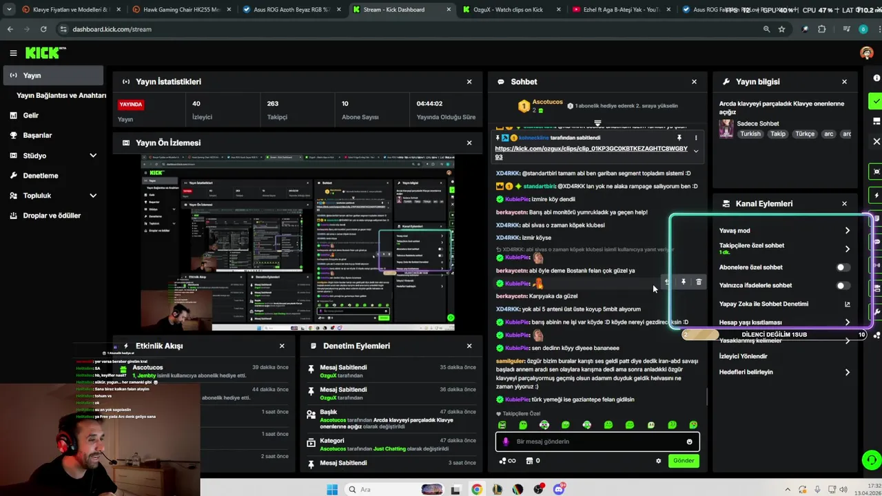Click the green support headset icon

[872, 459]
